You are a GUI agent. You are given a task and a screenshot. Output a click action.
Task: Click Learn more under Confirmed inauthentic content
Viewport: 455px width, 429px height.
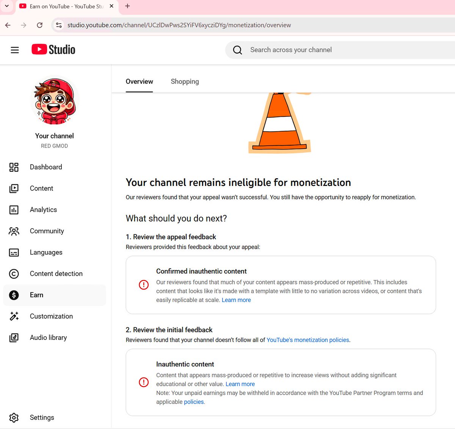tap(236, 300)
